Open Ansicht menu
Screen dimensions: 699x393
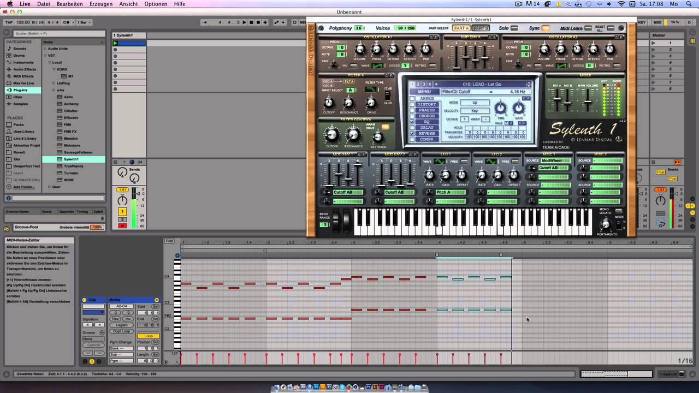pos(128,4)
